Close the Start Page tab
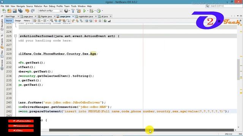 coord(18,17)
